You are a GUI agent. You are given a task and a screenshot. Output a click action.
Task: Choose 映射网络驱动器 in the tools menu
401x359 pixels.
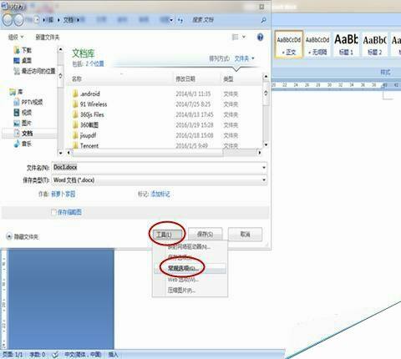coord(189,246)
